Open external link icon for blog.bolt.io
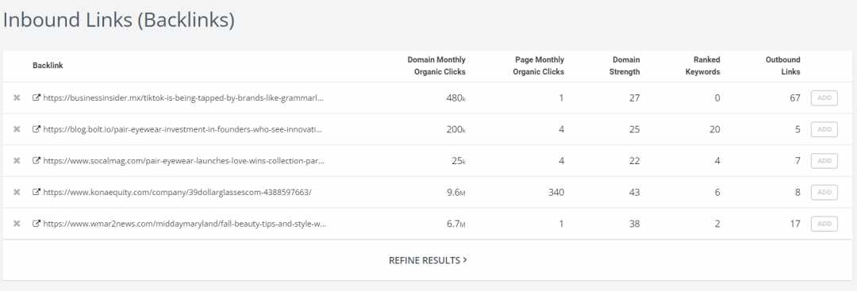 click(x=37, y=129)
